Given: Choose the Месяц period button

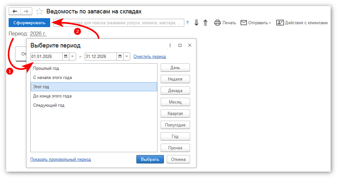Looking at the screenshot, I should point(175,102).
